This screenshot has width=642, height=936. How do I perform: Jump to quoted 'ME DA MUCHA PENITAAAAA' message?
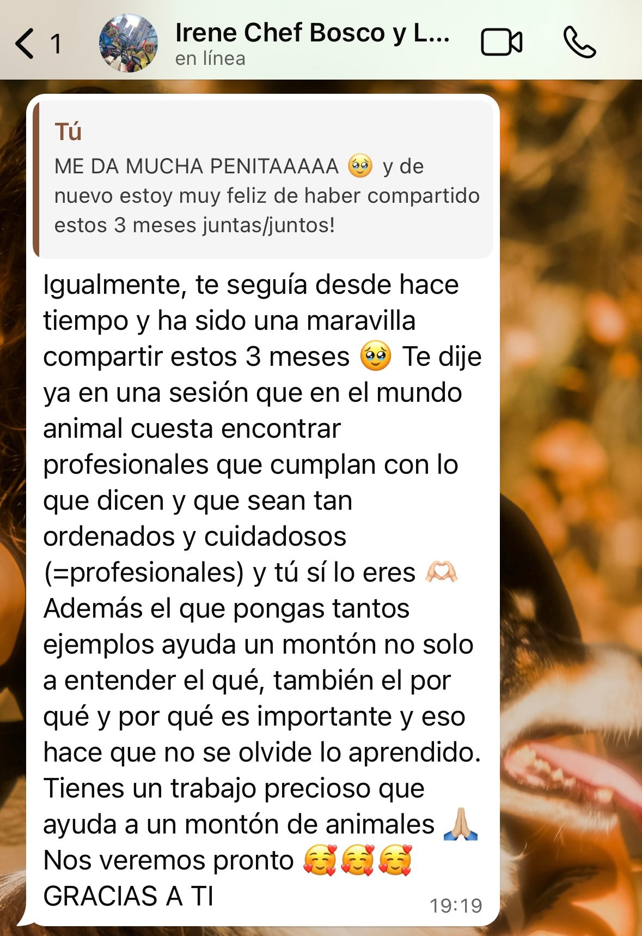tap(263, 179)
